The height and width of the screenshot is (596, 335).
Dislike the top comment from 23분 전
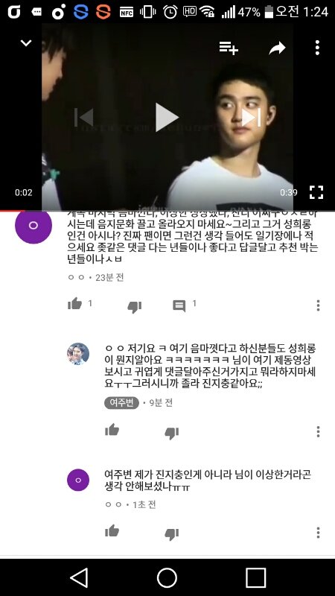[x=135, y=306]
